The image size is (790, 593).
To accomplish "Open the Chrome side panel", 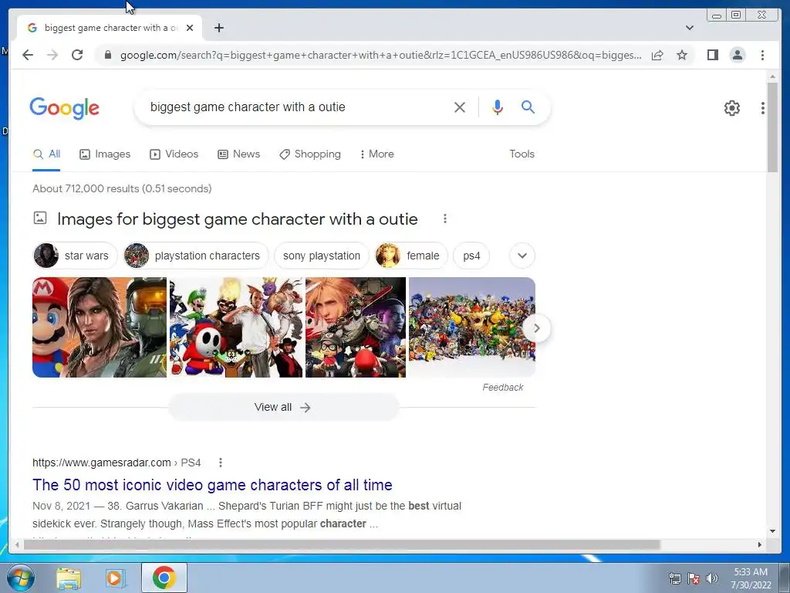I will pyautogui.click(x=712, y=55).
